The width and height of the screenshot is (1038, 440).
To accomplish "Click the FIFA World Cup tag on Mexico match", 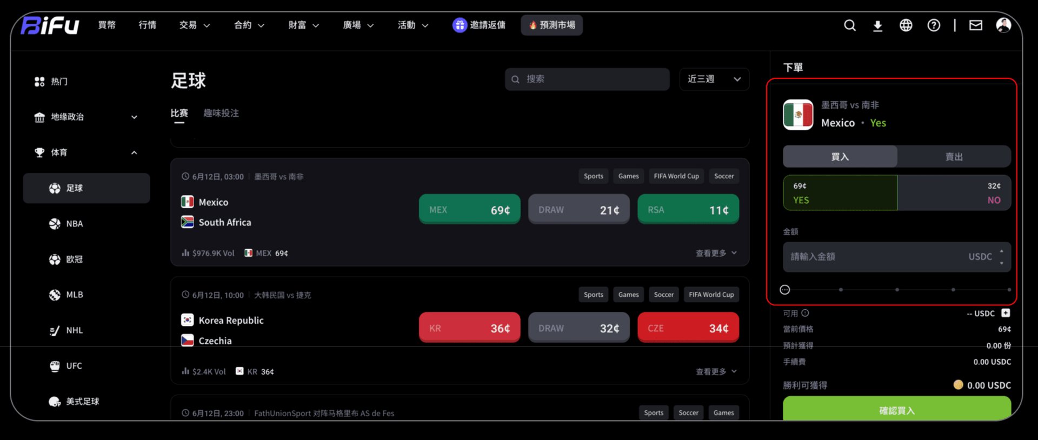I will 676,176.
